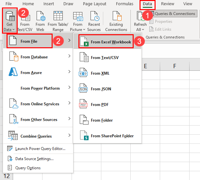Click the submenu Text/CSV document icon
Screen dimensions: 200x180
(x=84, y=57)
